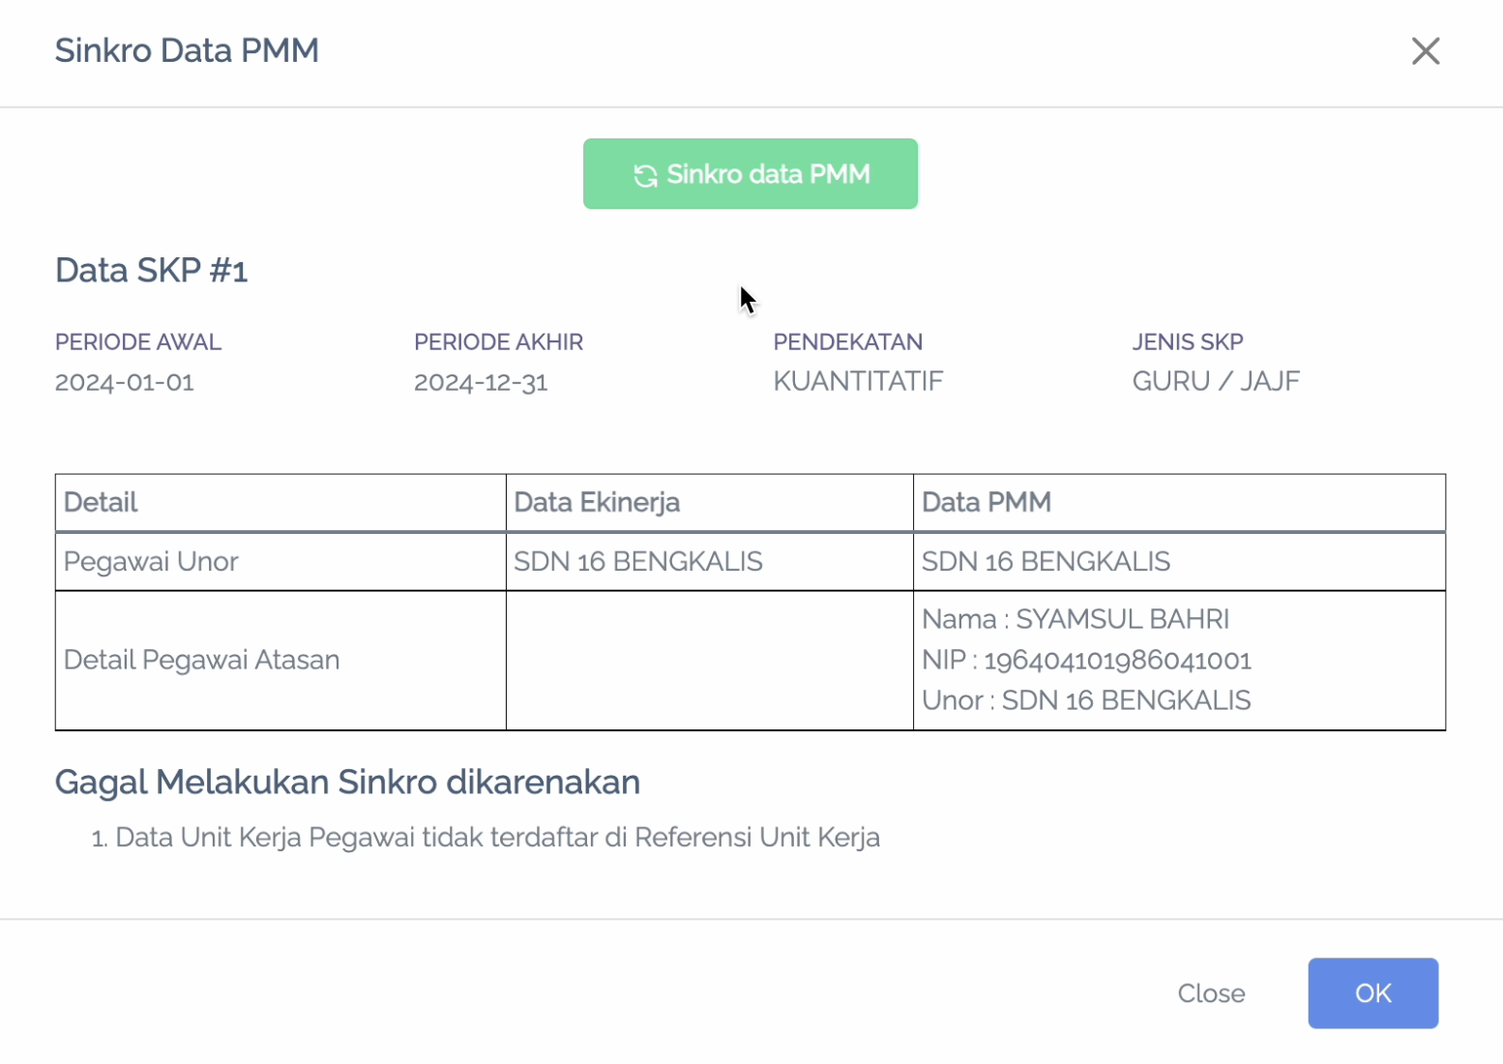Click the sync icon in the green button
The height and width of the screenshot is (1064, 1503).
(x=645, y=175)
